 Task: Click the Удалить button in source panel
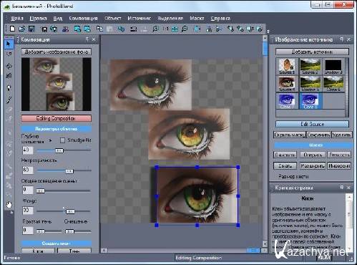pos(341,135)
